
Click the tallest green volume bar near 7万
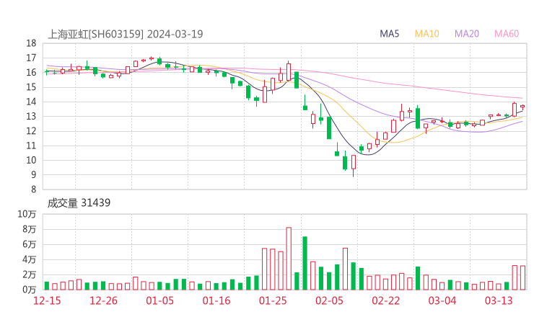click(305, 263)
